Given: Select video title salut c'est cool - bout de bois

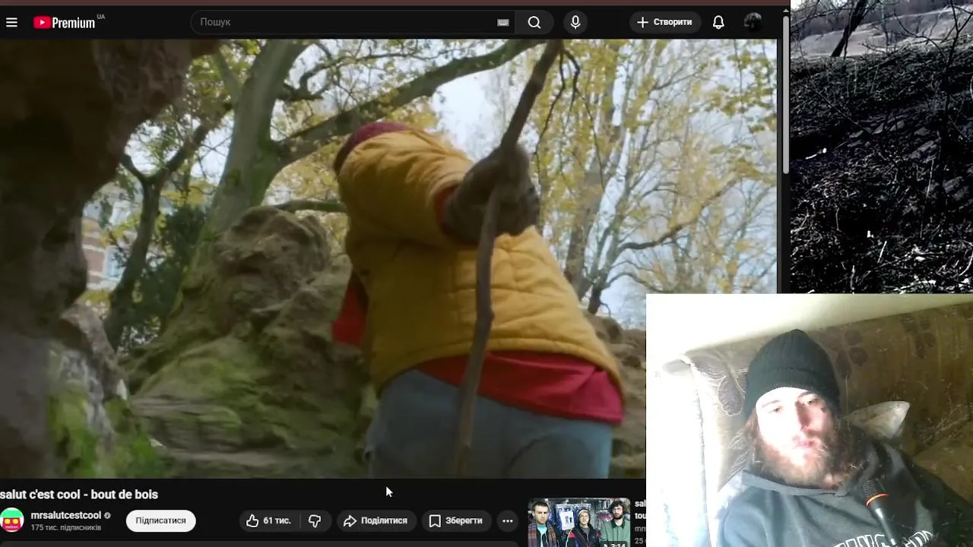Looking at the screenshot, I should [79, 495].
